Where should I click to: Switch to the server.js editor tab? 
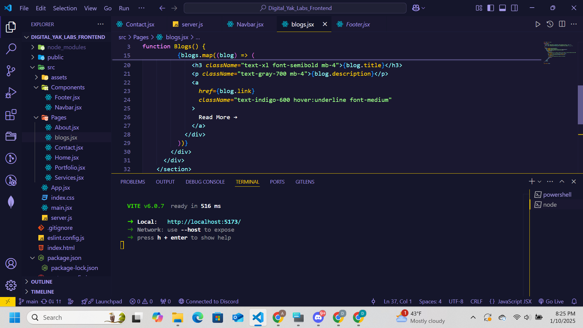pyautogui.click(x=192, y=24)
